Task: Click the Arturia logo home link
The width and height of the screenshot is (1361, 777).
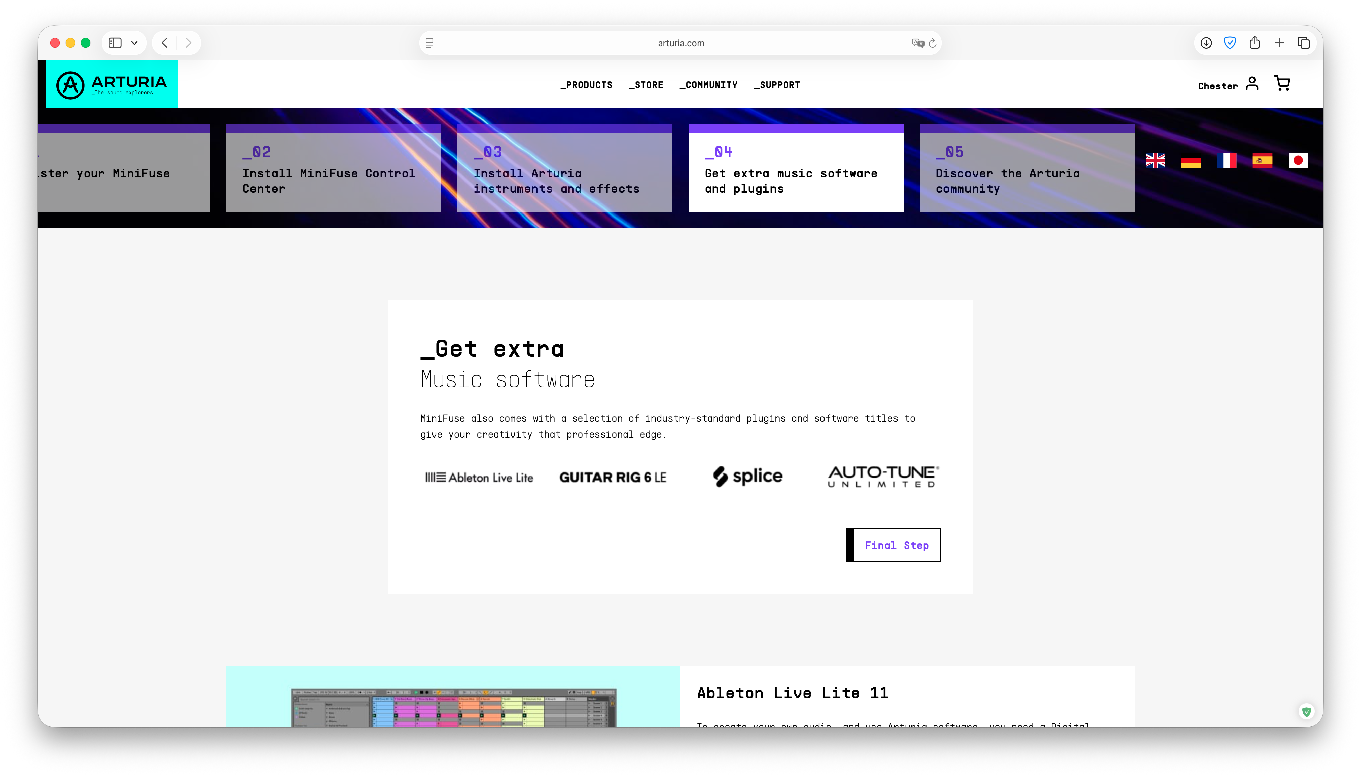Action: tap(112, 84)
